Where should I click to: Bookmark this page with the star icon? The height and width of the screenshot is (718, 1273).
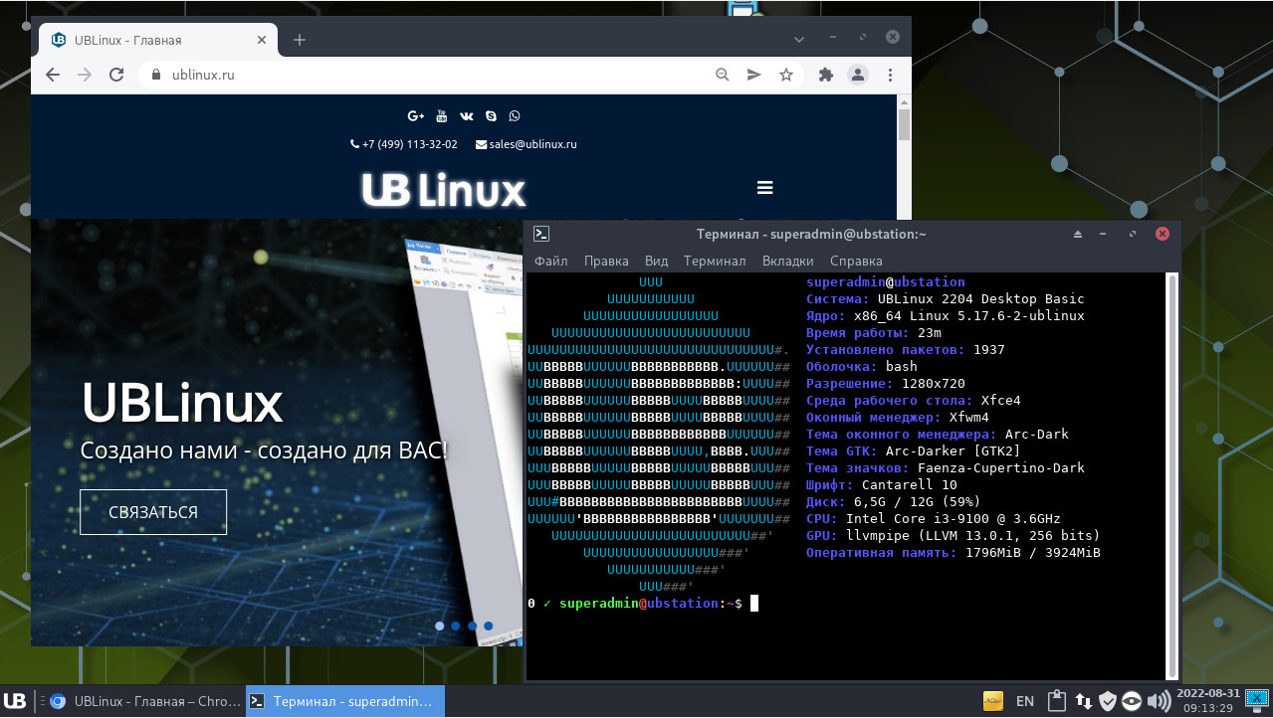[786, 75]
